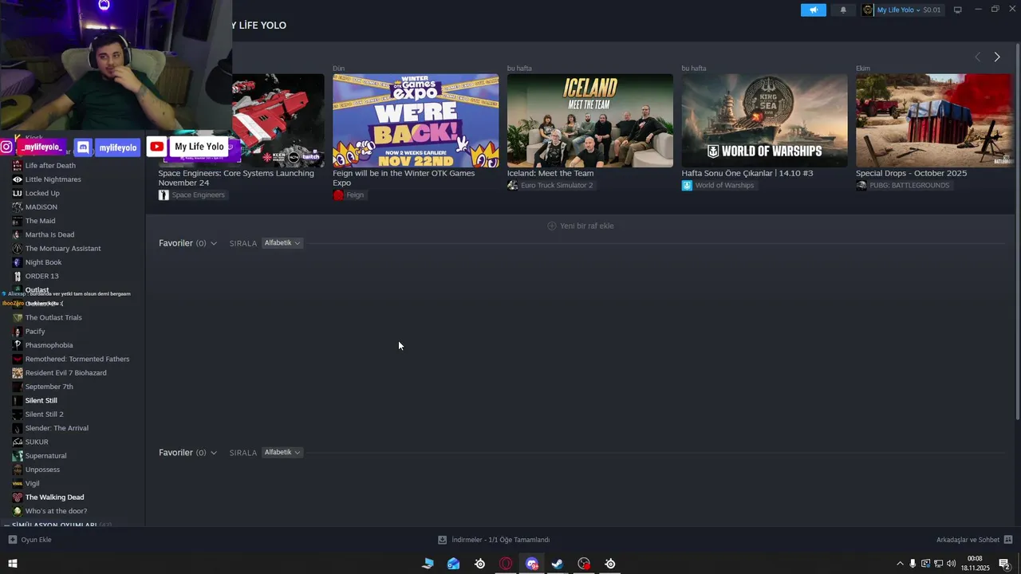
Task: Open the taskbar volume speaker icon
Action: [x=951, y=564]
